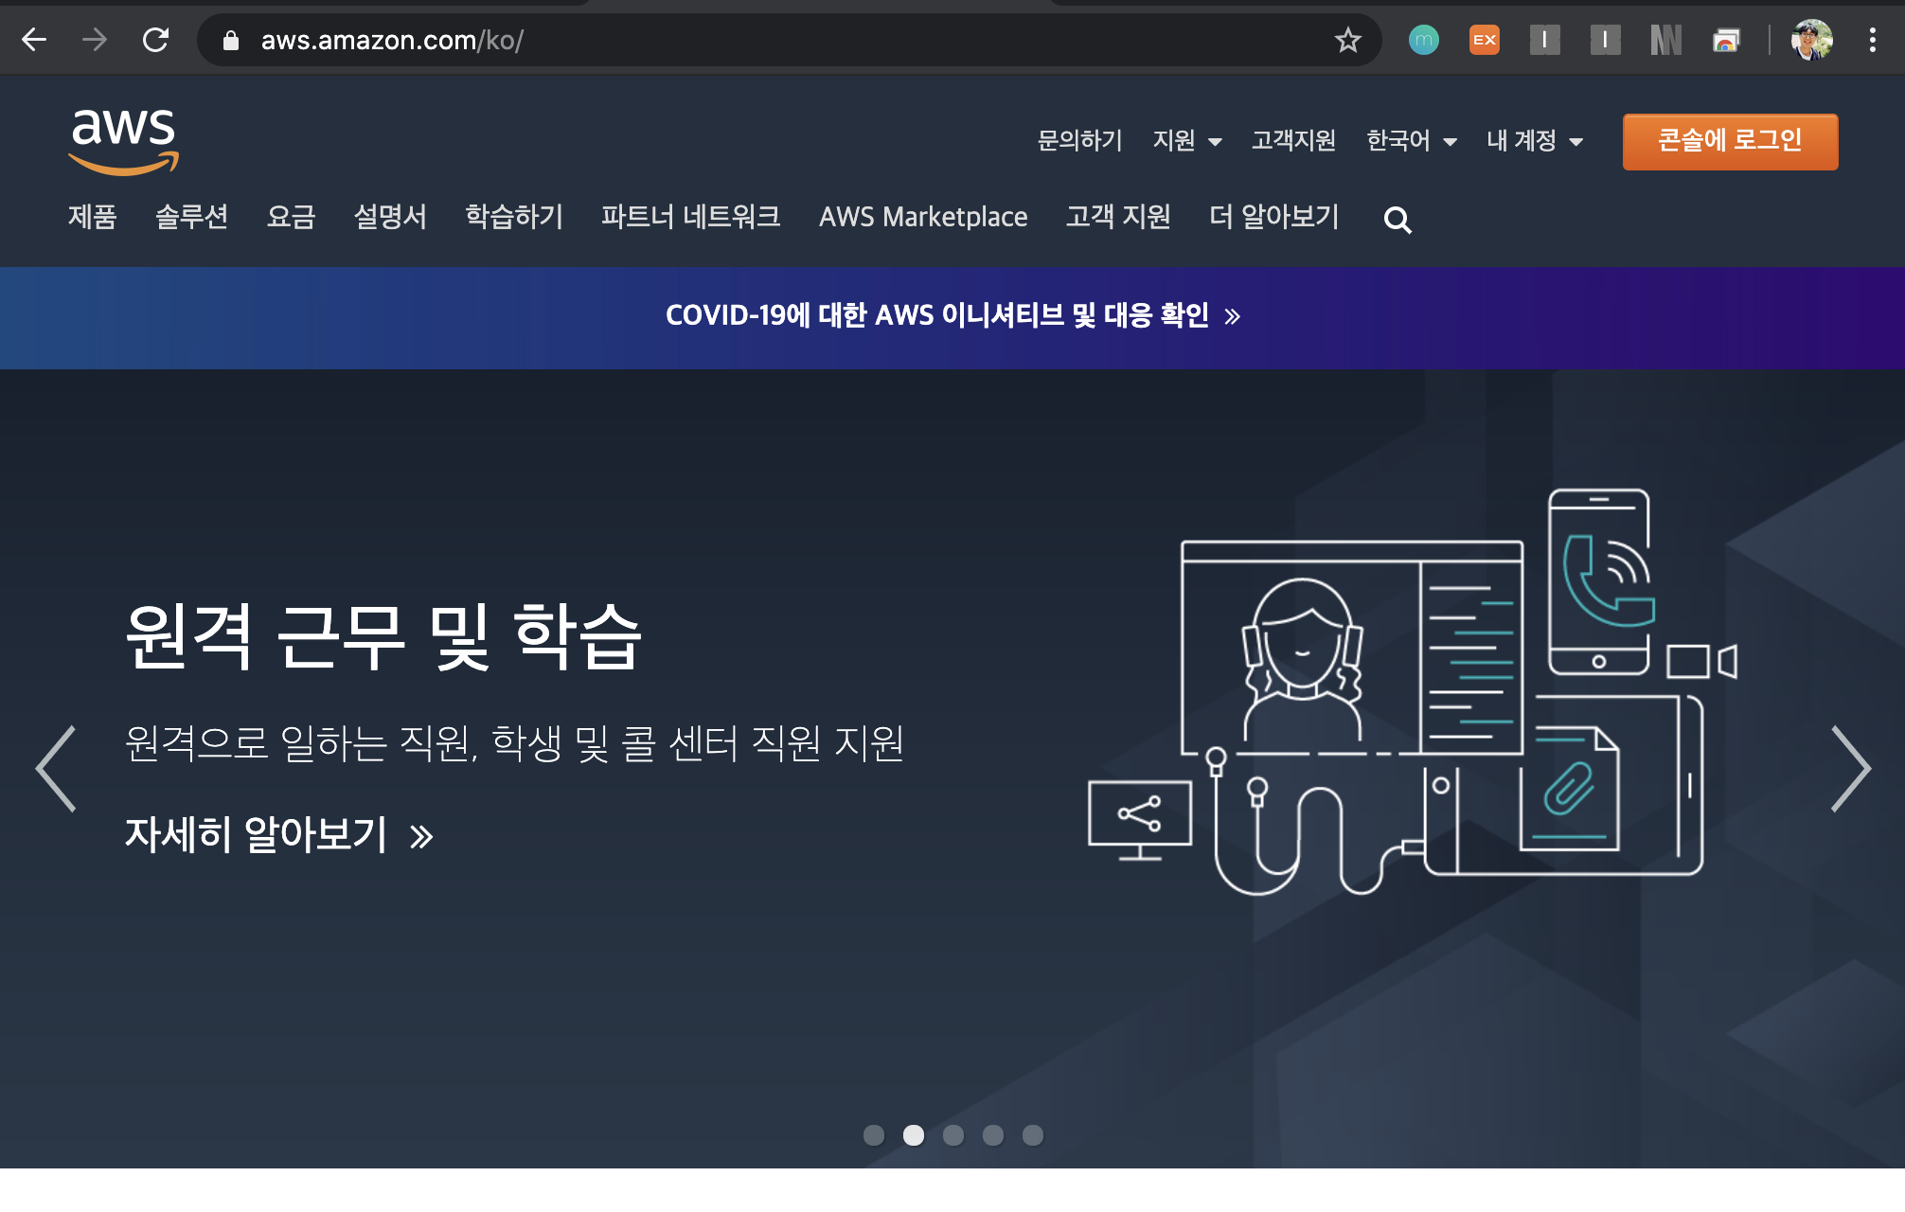Viewport: 1905px width, 1212px height.
Task: Show previous carousel slide with left arrow
Action: (x=56, y=769)
